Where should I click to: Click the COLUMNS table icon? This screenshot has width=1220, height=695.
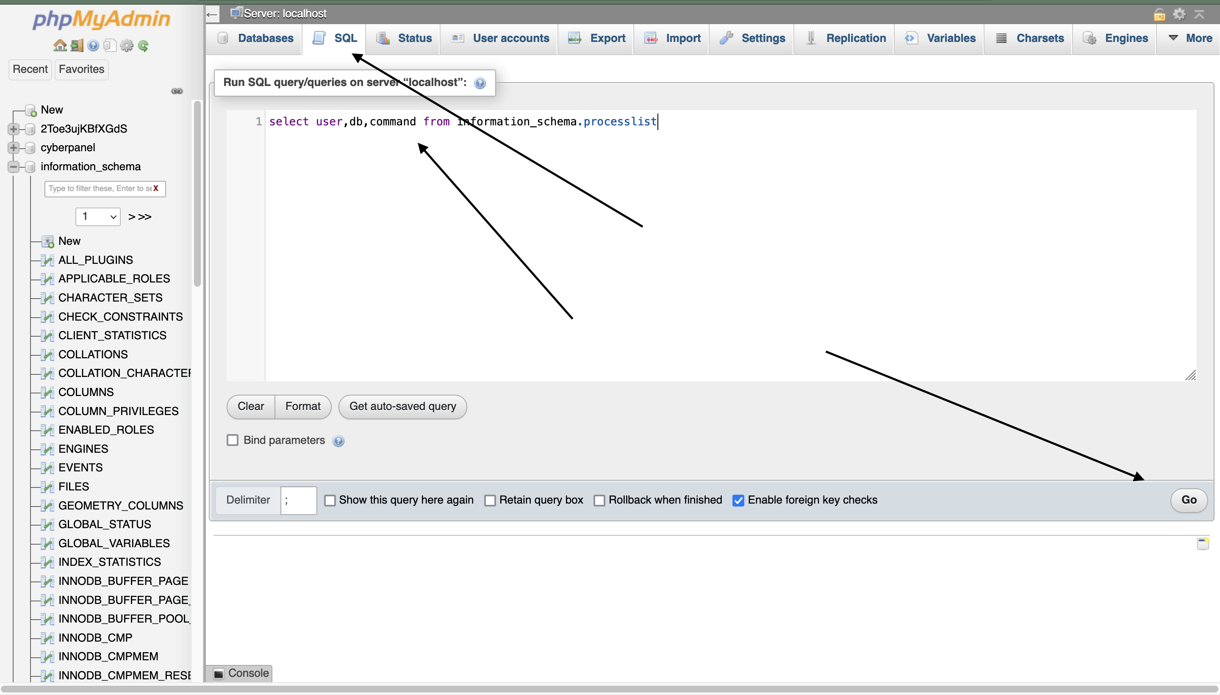coord(47,392)
